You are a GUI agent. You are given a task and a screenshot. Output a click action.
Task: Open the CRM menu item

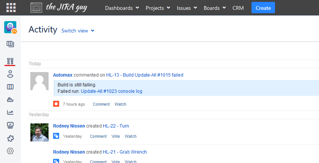tap(238, 8)
